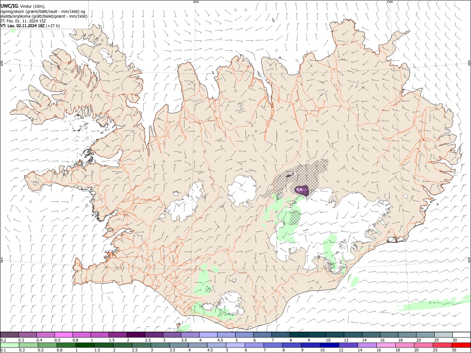Click the slydda/snjókoma legend description line
471x353 pixels.
(44, 16)
